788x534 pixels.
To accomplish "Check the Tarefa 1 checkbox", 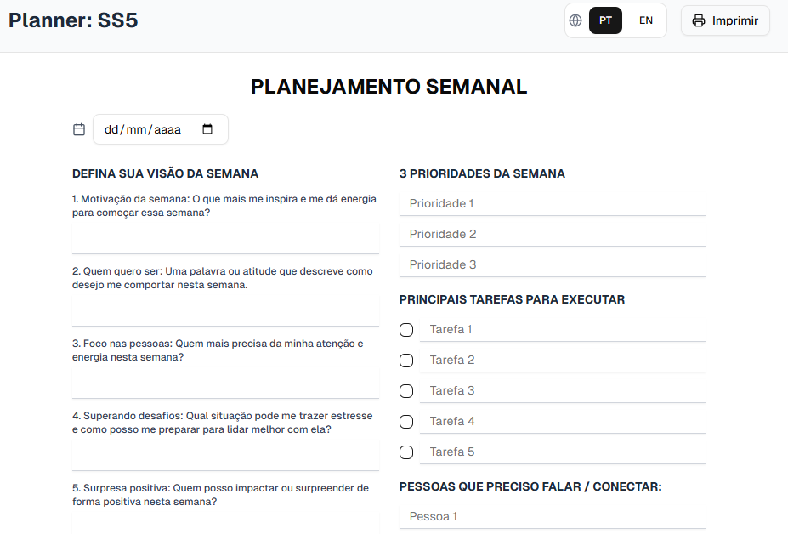I will tap(406, 330).
